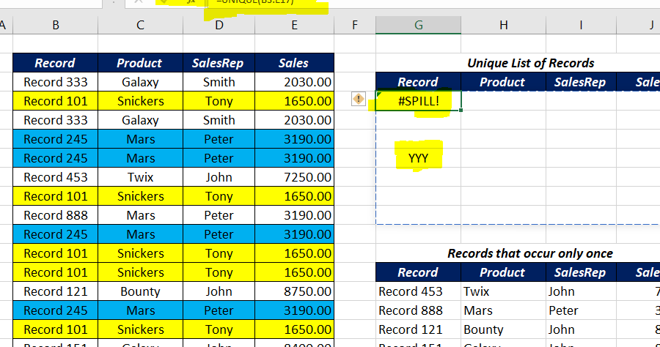This screenshot has width=660, height=347.
Task: Select the column H header
Action: click(503, 25)
